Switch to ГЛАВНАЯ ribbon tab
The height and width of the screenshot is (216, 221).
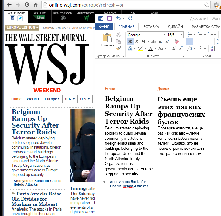pos(126,26)
